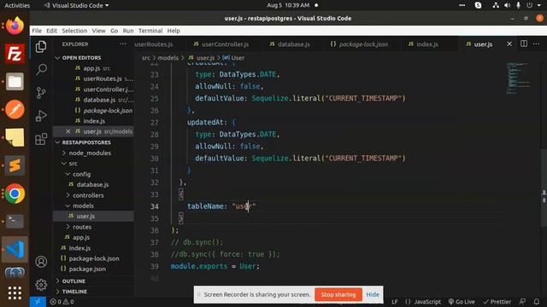Viewport: 547px width, 307px height.
Task: Click LF end of line setting
Action: (395, 301)
